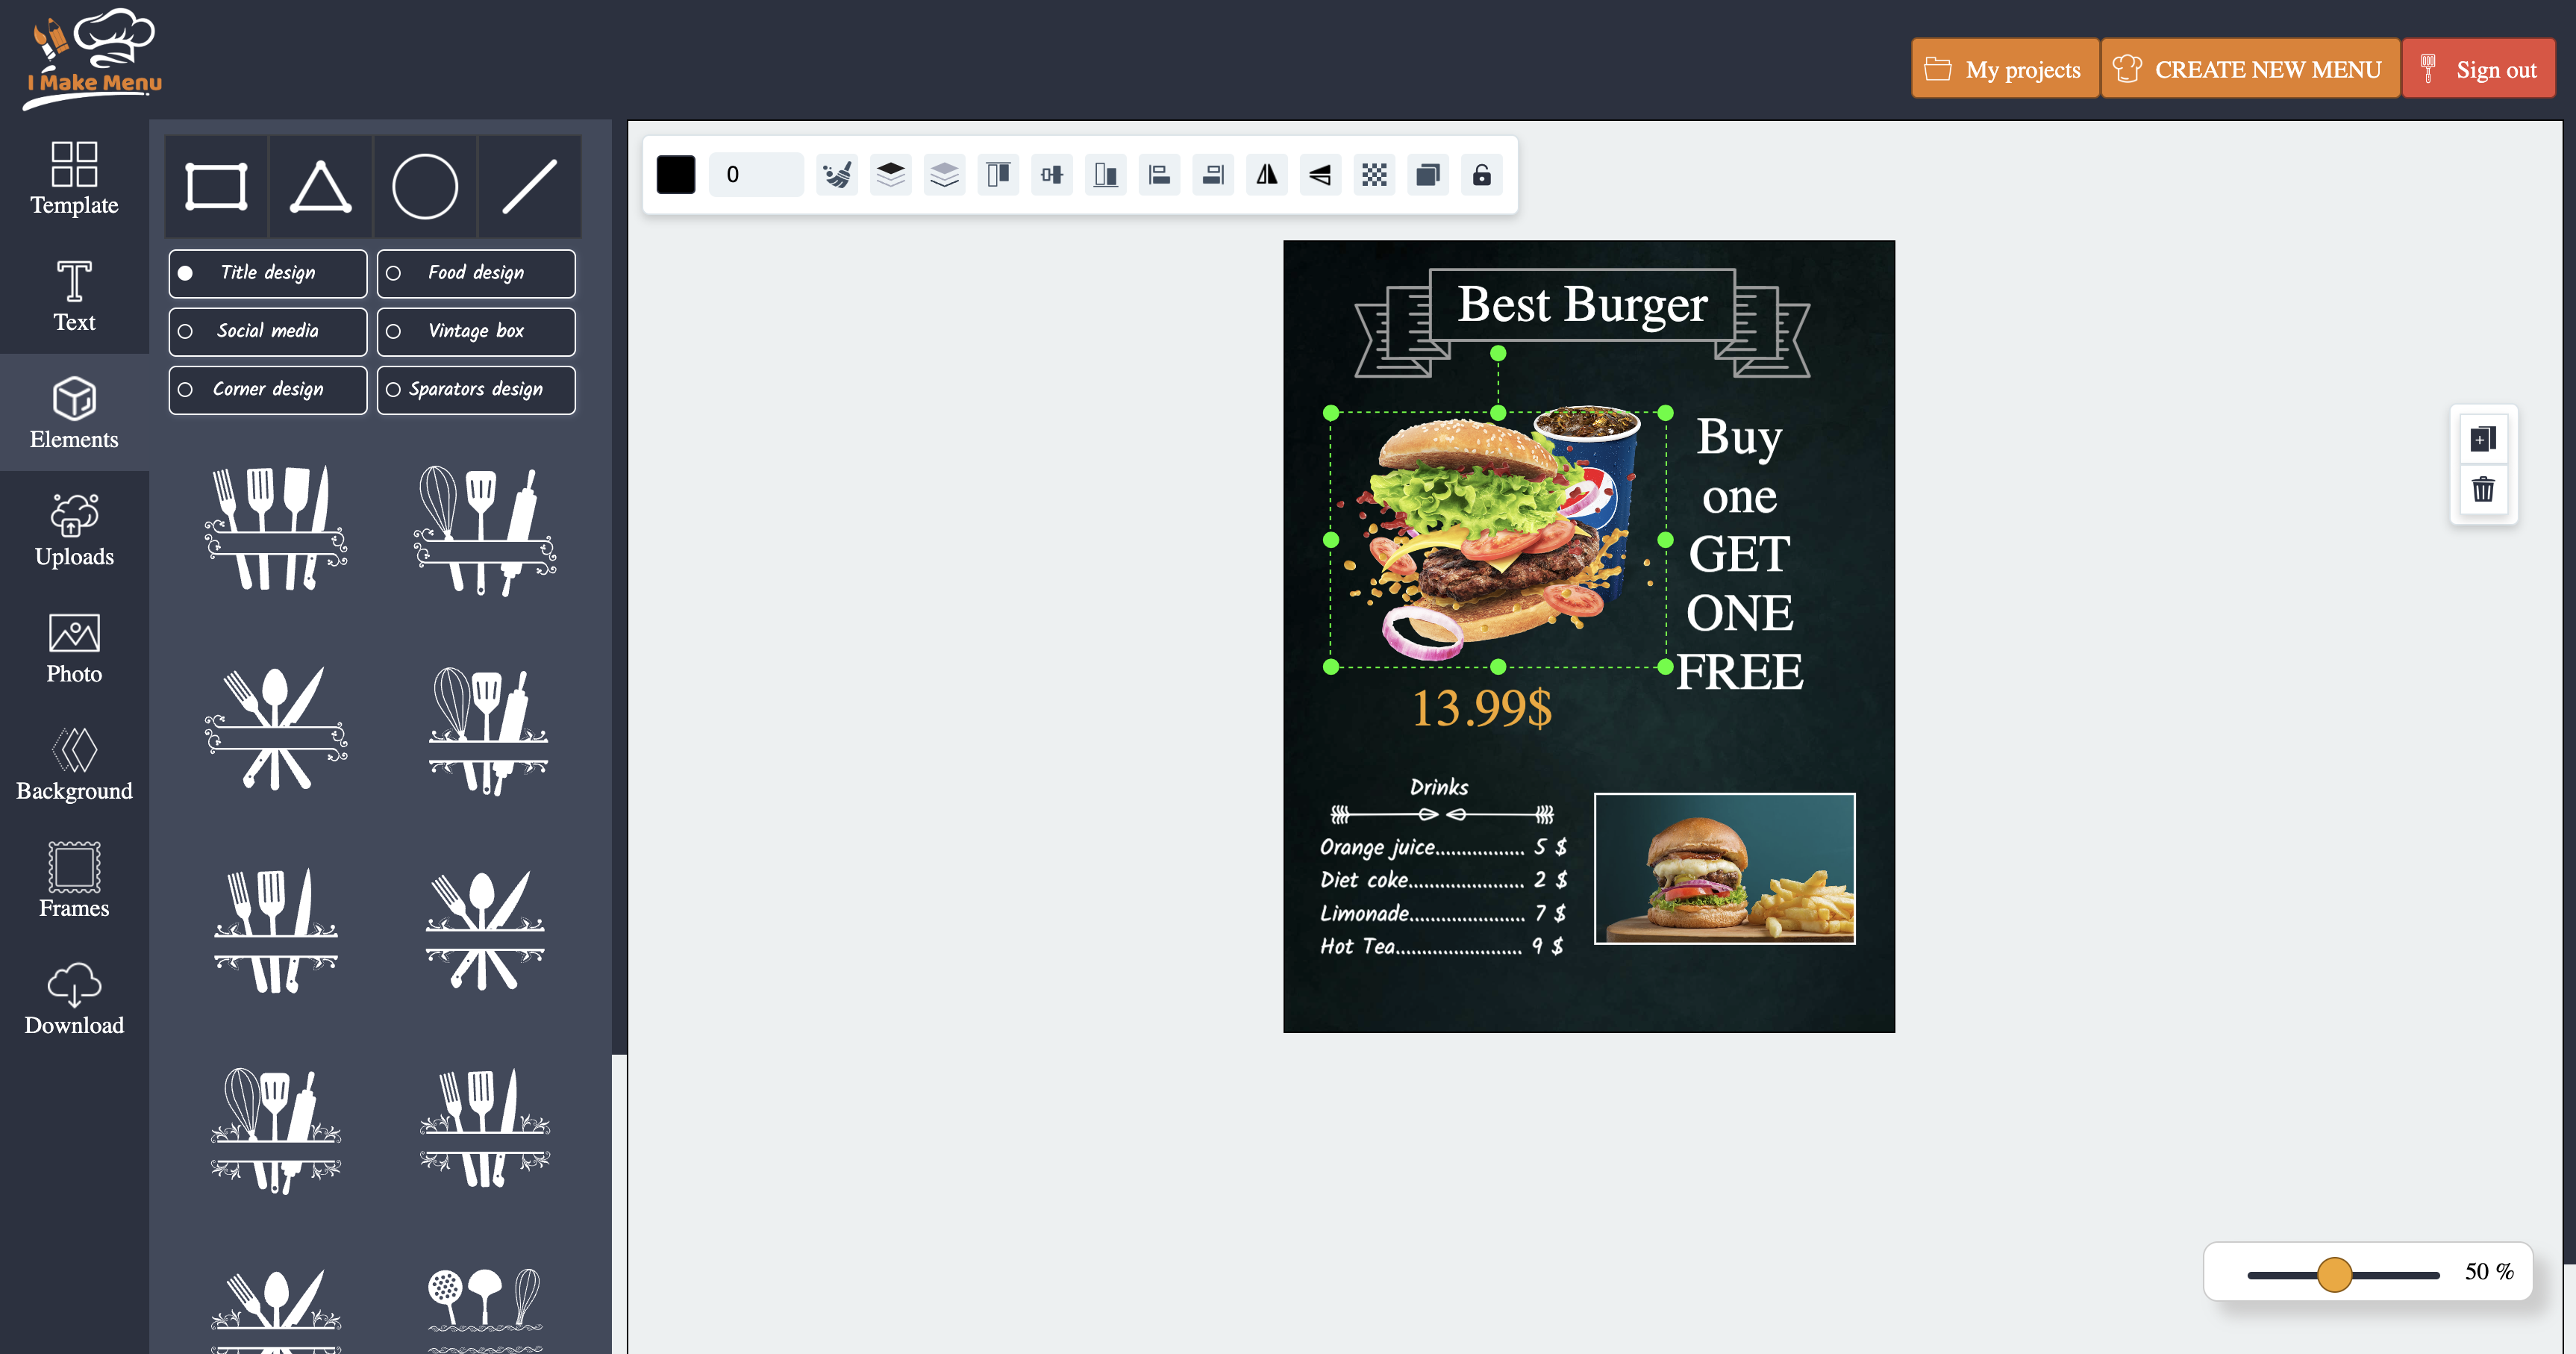
Task: Select the circle shape tool
Action: (425, 187)
